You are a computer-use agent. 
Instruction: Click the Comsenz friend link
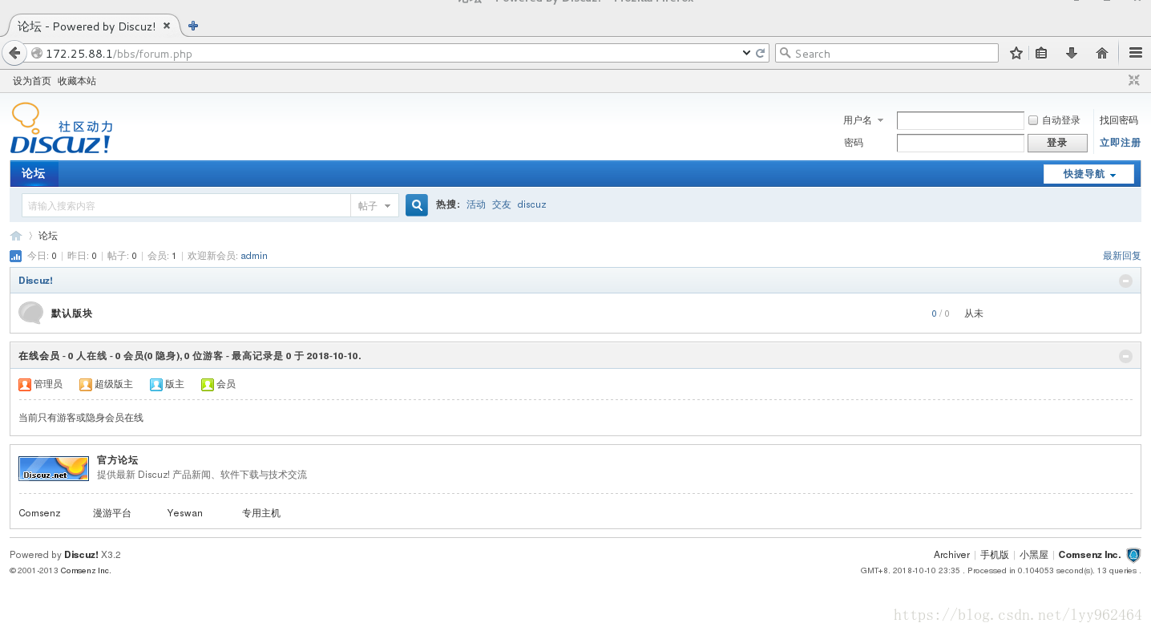pos(39,513)
